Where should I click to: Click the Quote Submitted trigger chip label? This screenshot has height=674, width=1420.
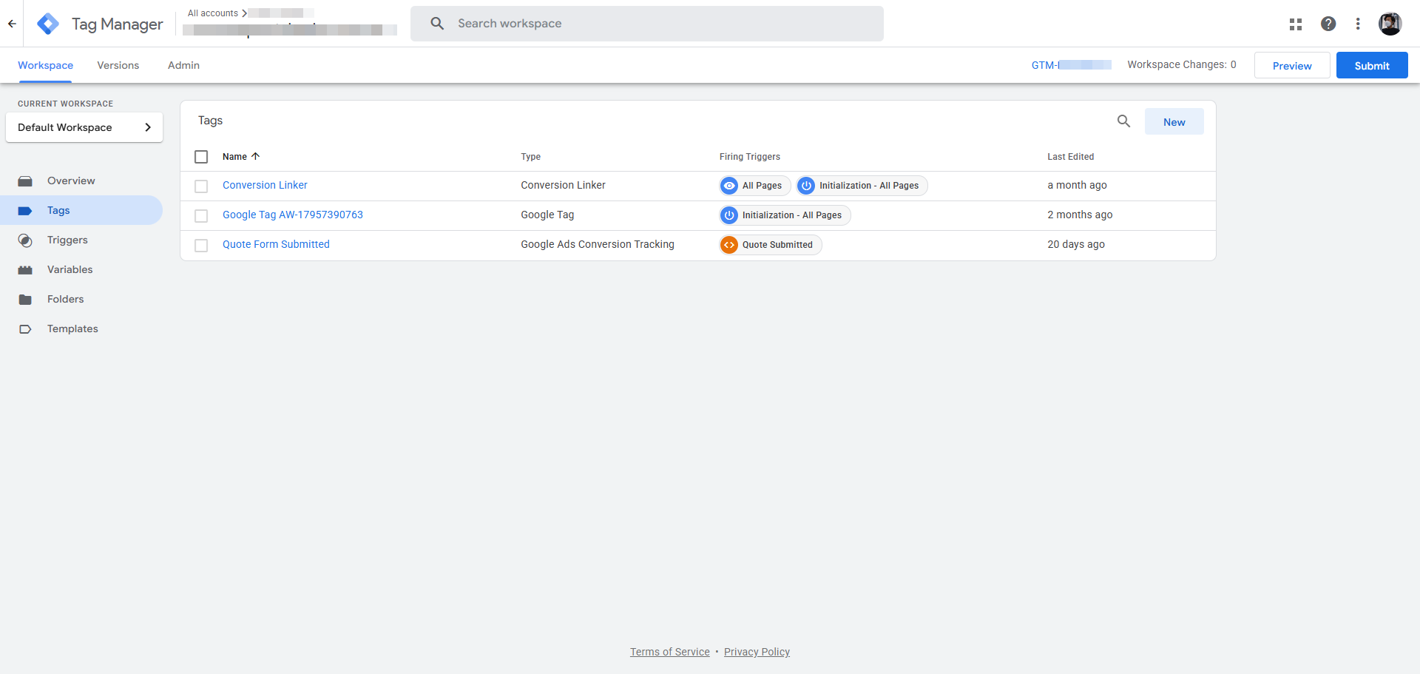pyautogui.click(x=777, y=245)
